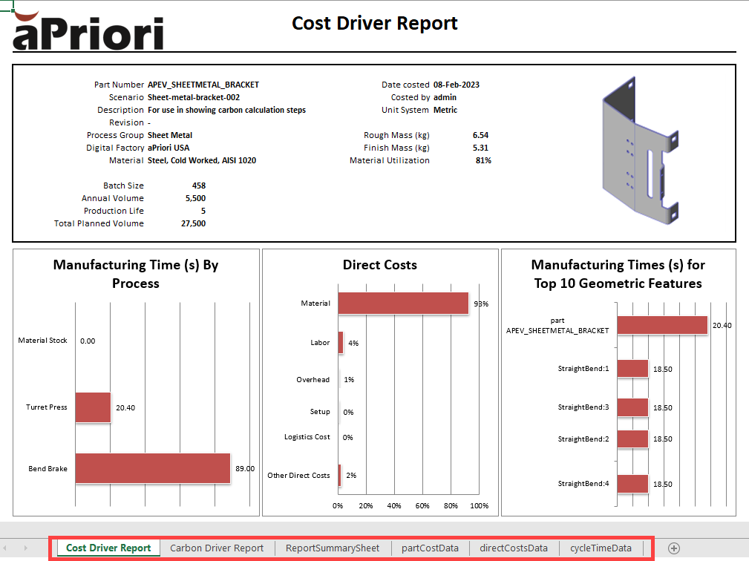Screen dimensions: 749x561
Task: Select Process Group value Sheet Metal
Action: click(169, 135)
